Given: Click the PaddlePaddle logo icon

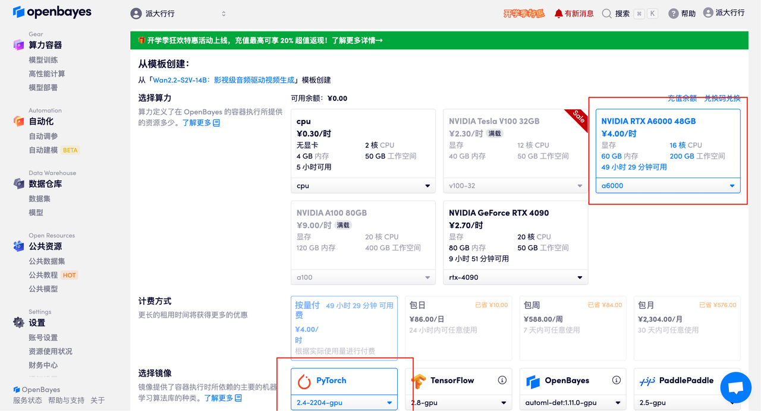Looking at the screenshot, I should [x=647, y=381].
